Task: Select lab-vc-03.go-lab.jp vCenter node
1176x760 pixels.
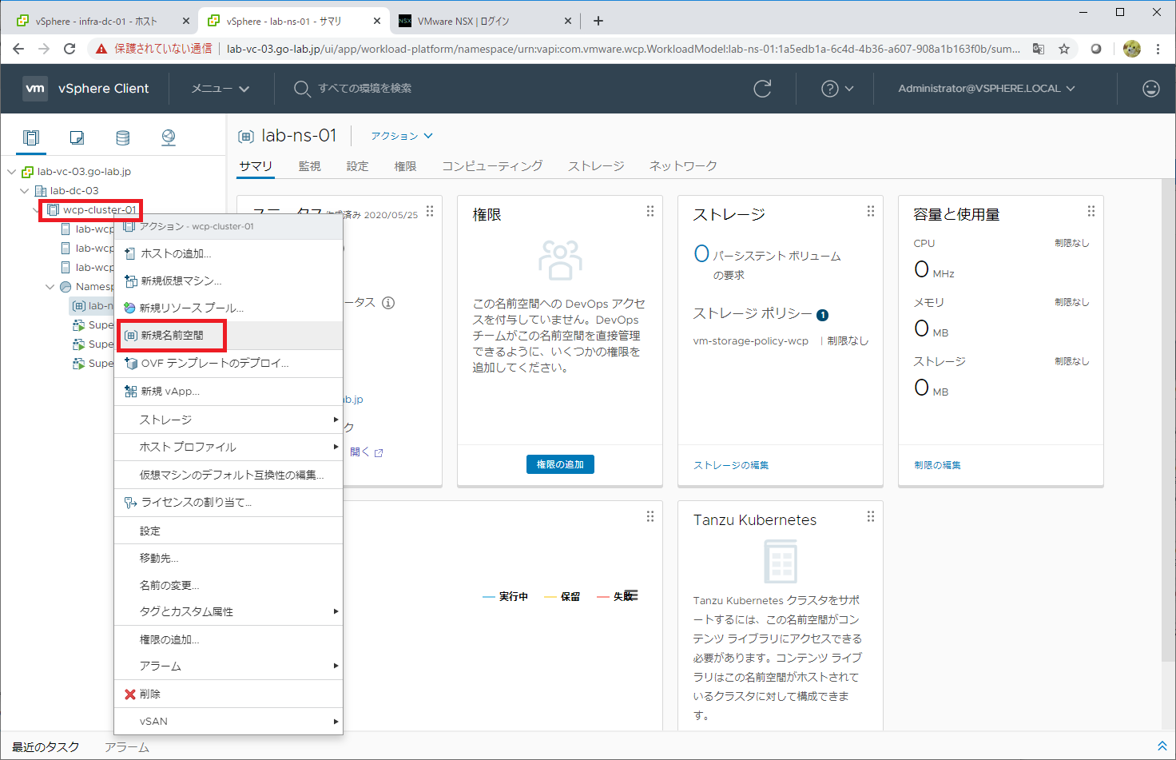Action: coord(84,172)
